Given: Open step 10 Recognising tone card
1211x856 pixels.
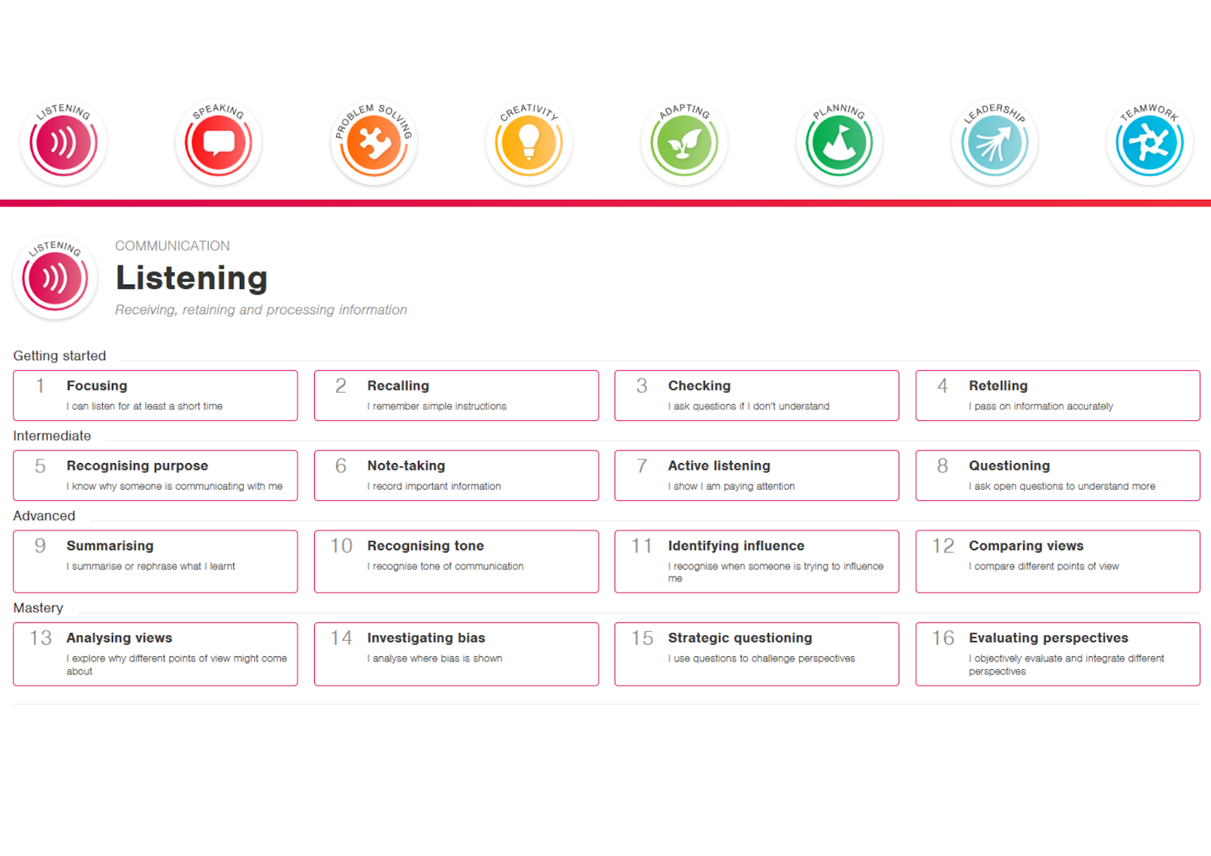Looking at the screenshot, I should tap(456, 562).
